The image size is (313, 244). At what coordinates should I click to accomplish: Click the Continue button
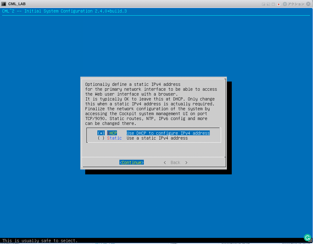[132, 162]
